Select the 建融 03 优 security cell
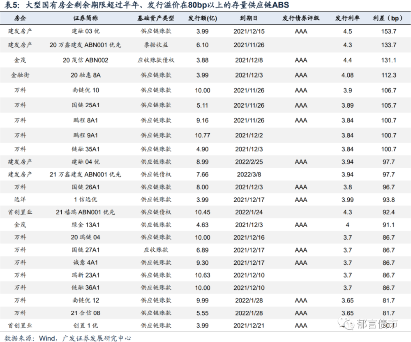The width and height of the screenshot is (411, 342). coord(85,31)
